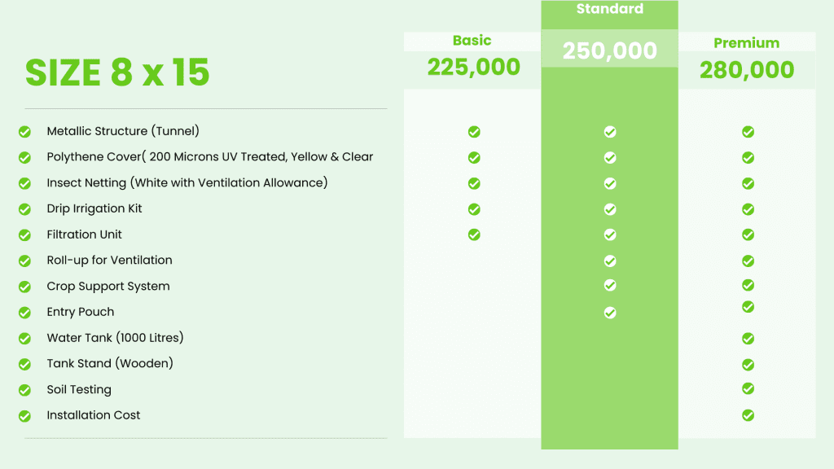
Task: Click the Polythene Cover feature text
Action: coord(209,157)
